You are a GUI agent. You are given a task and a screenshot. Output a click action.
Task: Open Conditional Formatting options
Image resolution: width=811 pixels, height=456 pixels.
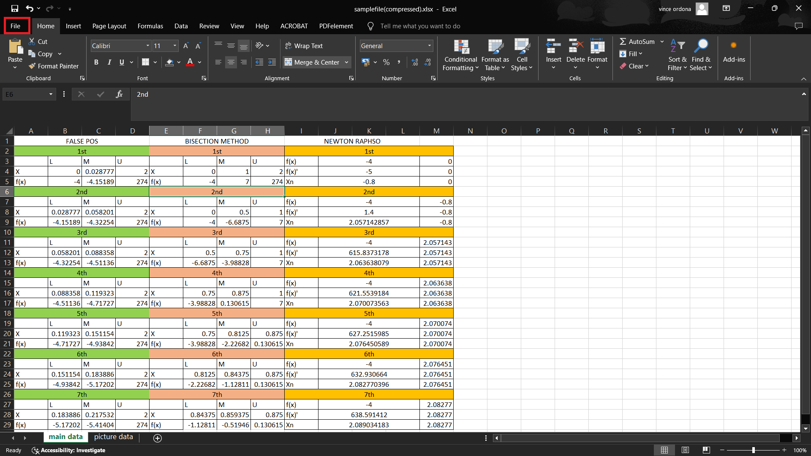[460, 55]
